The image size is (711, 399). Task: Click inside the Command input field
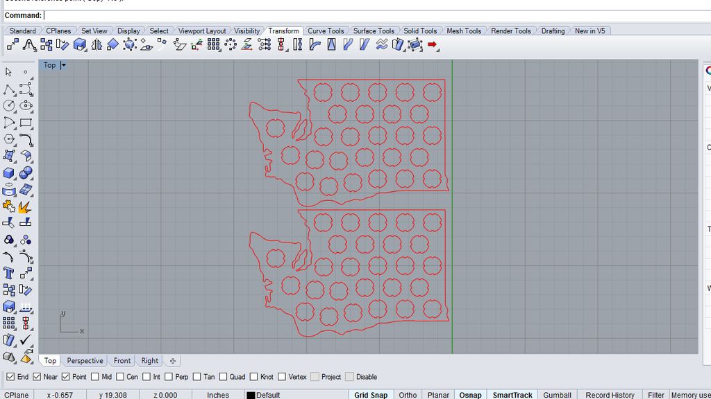point(376,15)
